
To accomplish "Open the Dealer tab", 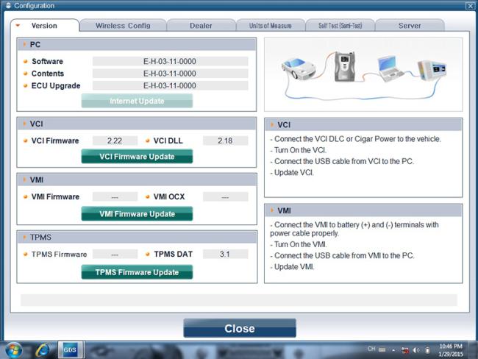I will (x=201, y=26).
